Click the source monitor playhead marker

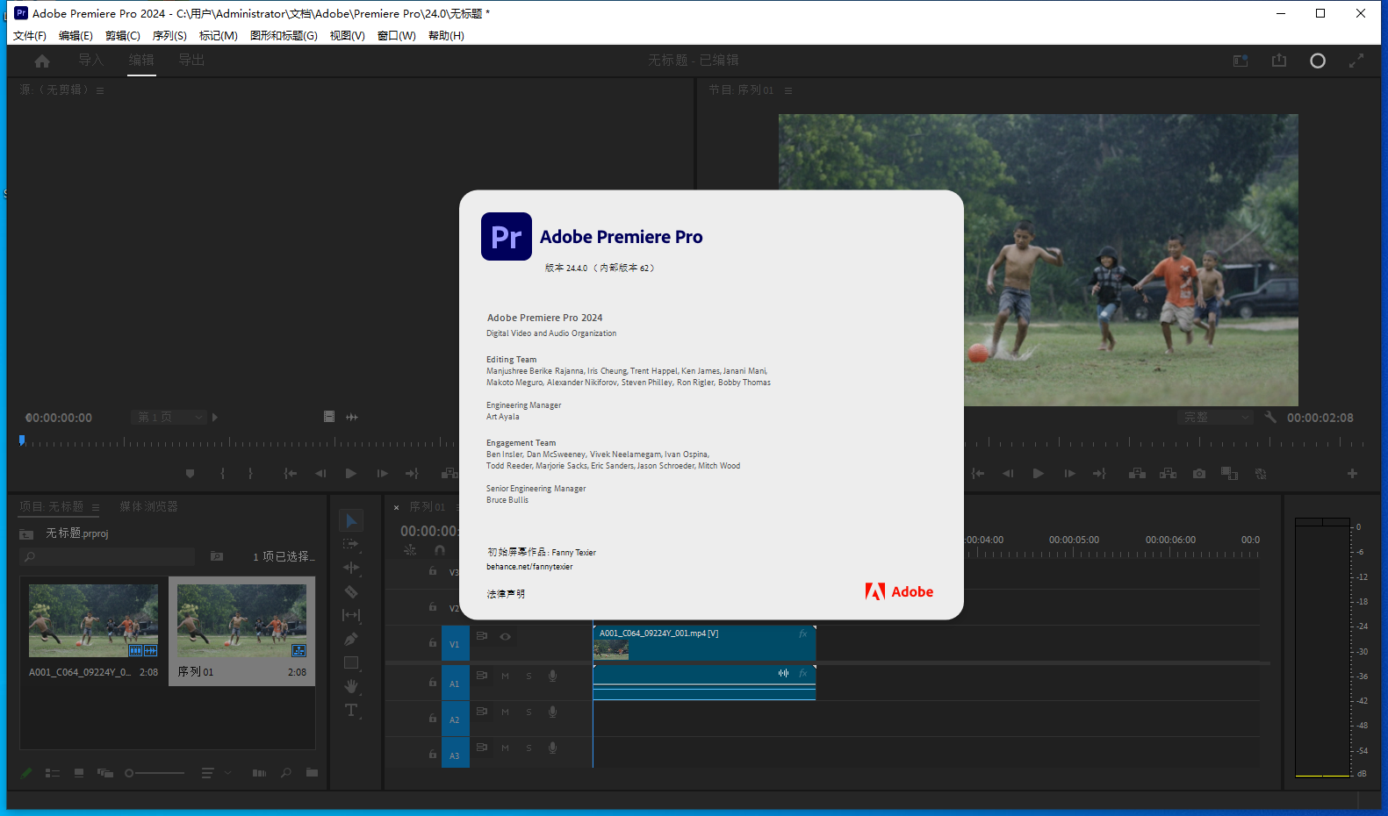pyautogui.click(x=22, y=440)
